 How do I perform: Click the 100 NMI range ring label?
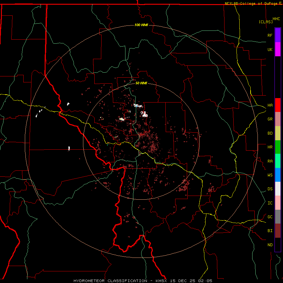[141, 25]
